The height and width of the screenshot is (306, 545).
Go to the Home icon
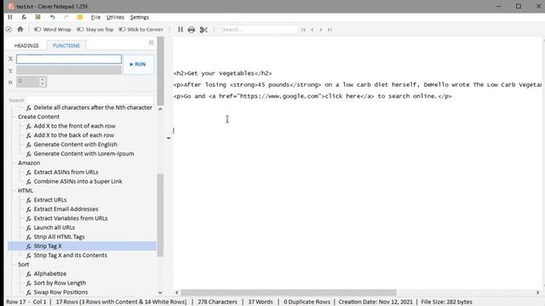[20, 30]
